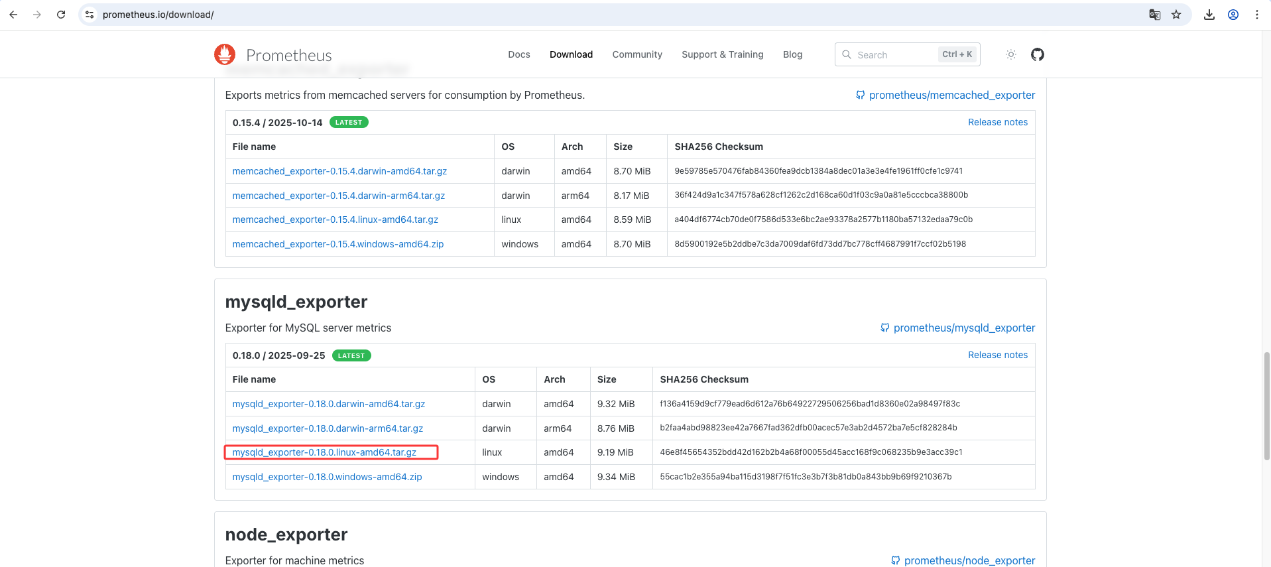Click the LATEST badge beside version 0.18.0

pos(351,355)
